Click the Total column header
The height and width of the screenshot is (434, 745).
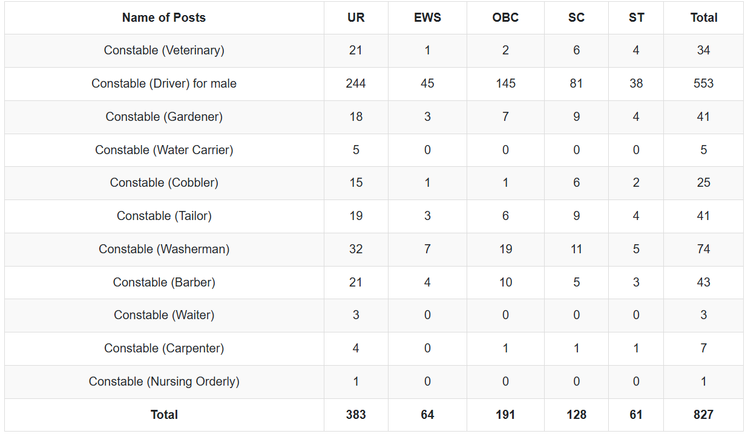(x=704, y=18)
